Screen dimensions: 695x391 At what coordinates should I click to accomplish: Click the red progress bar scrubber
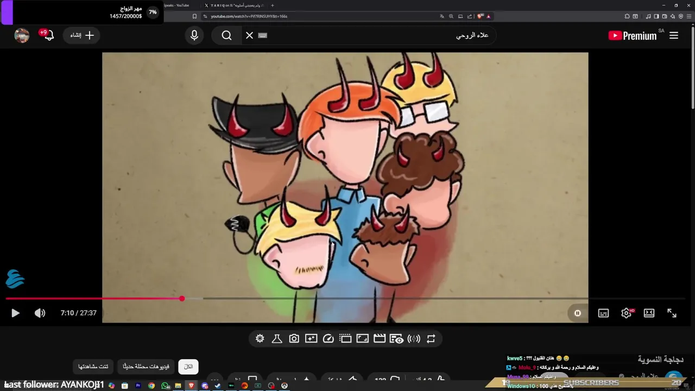[x=182, y=298]
